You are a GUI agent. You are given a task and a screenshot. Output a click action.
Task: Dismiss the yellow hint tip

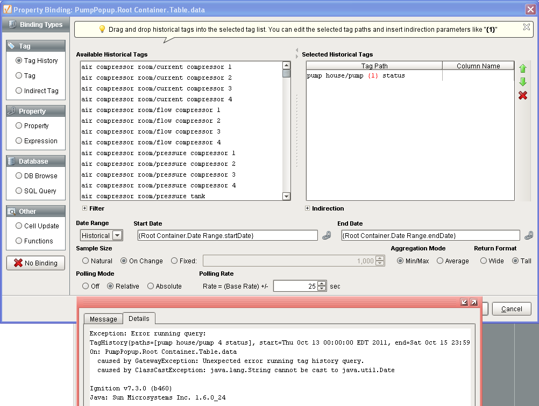point(526,27)
